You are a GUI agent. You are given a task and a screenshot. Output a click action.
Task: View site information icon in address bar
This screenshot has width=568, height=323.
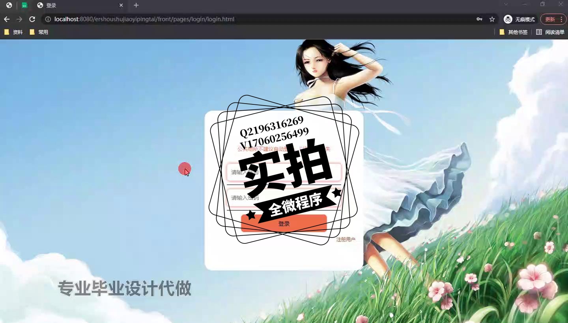coord(48,19)
